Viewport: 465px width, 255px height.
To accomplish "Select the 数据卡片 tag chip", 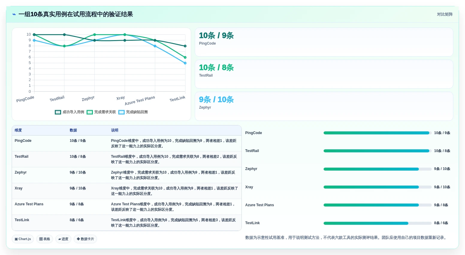I will 85,239.
